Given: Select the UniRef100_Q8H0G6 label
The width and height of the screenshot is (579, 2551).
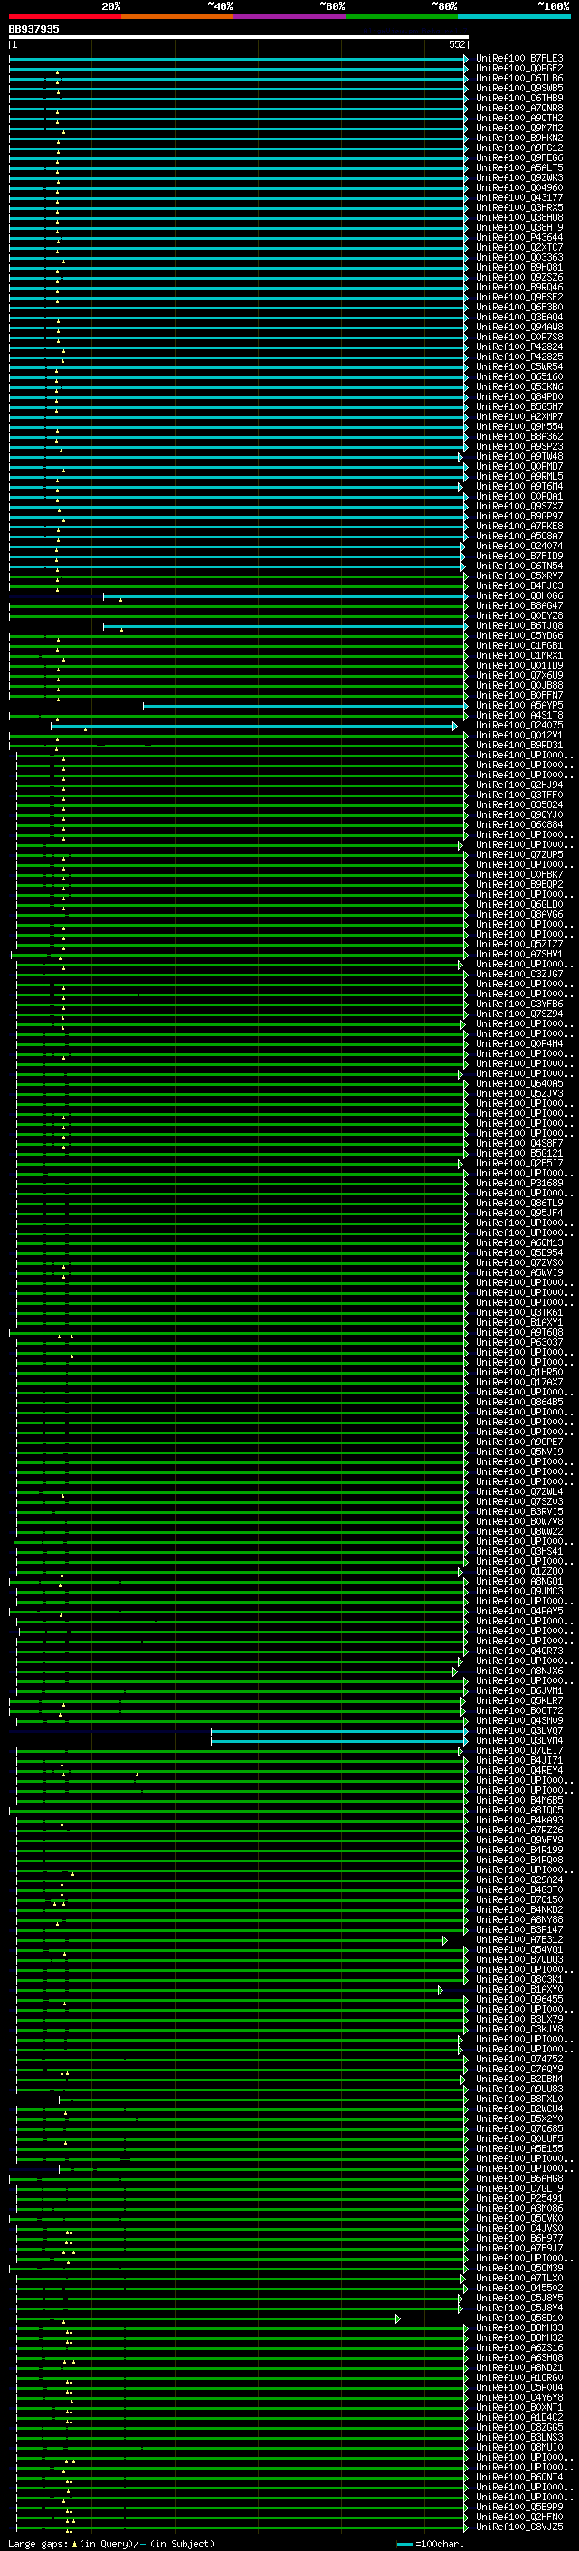Looking at the screenshot, I should [x=519, y=596].
